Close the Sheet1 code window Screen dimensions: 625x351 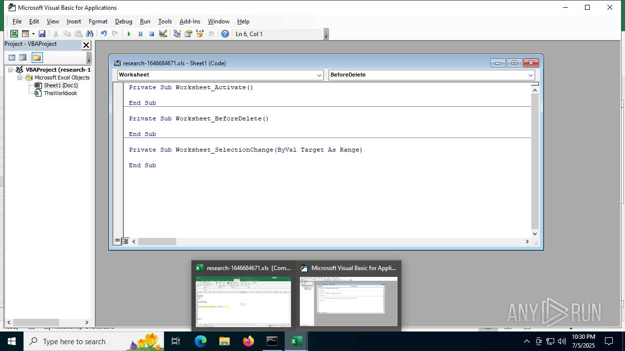point(531,63)
